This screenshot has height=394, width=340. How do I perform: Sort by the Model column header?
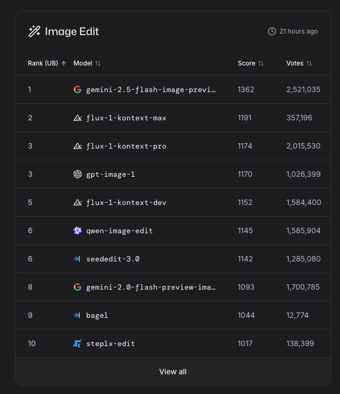tap(87, 63)
